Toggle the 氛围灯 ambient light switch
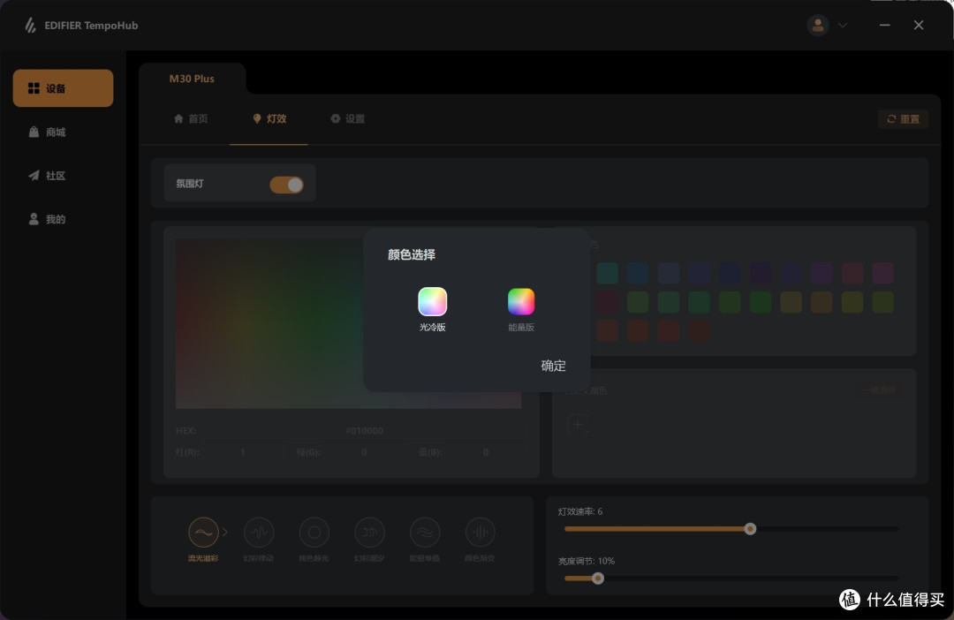Image resolution: width=954 pixels, height=620 pixels. point(286,185)
